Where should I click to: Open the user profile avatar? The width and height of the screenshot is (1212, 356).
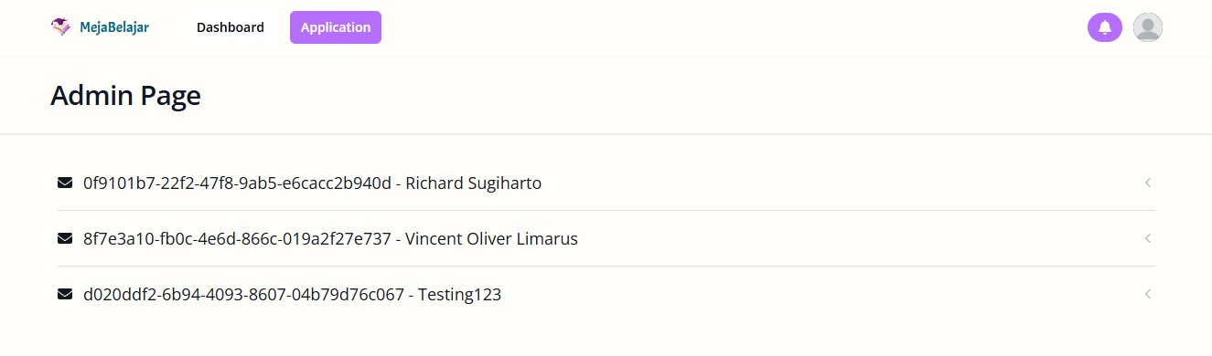click(1148, 27)
